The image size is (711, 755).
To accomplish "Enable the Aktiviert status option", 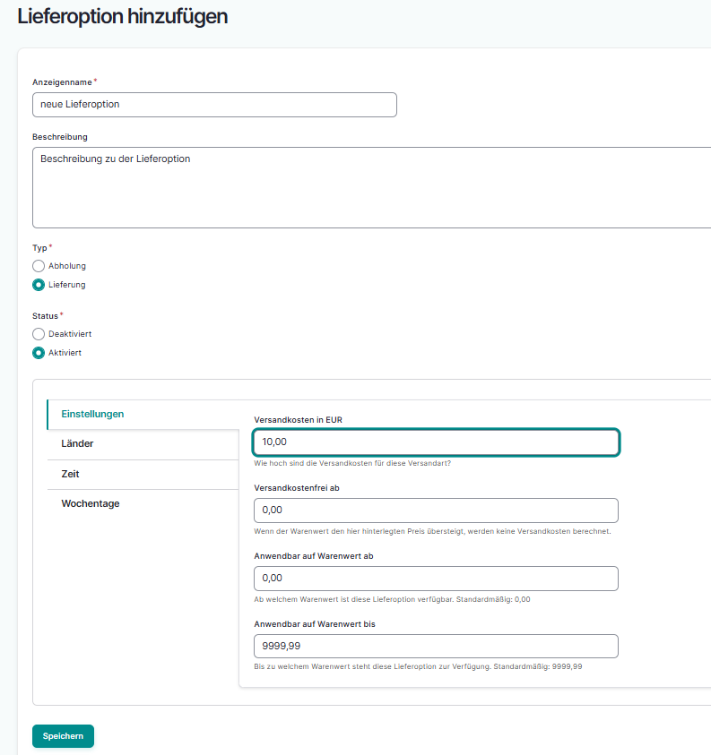I will pyautogui.click(x=39, y=353).
